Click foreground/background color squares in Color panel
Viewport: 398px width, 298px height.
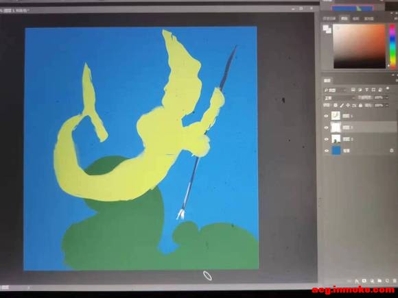[327, 29]
